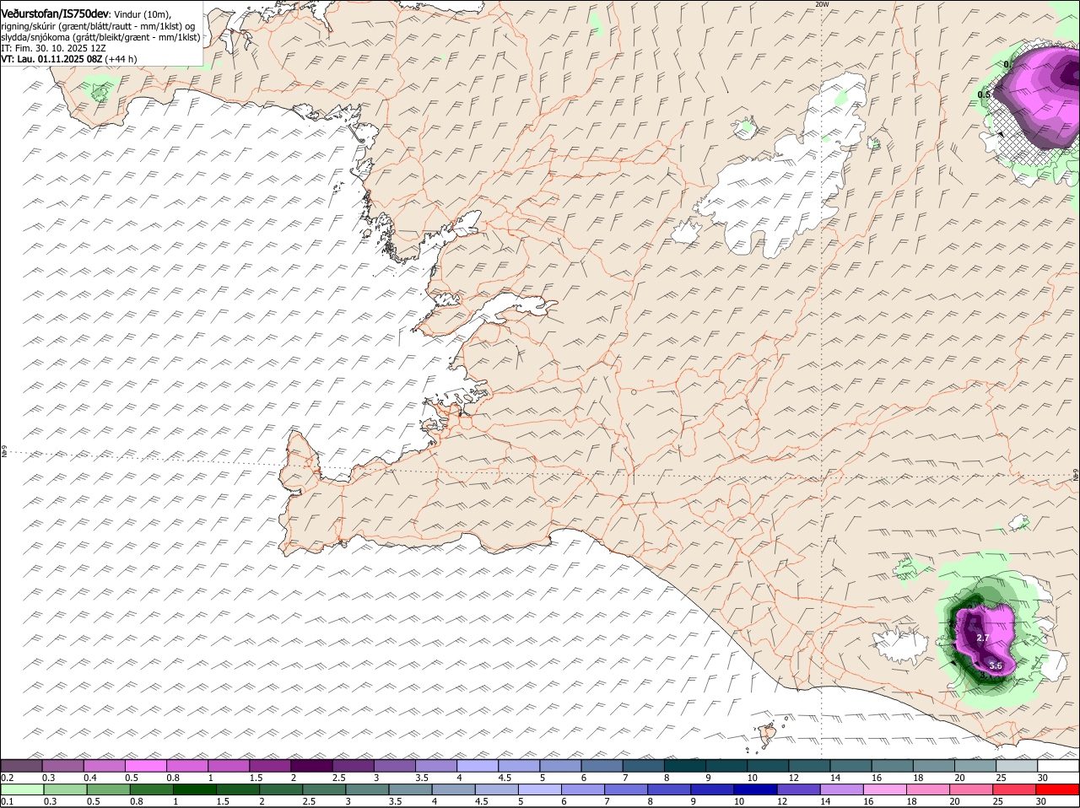Choose the red swatch after 30 on lower scale
The height and width of the screenshot is (808, 1080).
[x=1058, y=789]
